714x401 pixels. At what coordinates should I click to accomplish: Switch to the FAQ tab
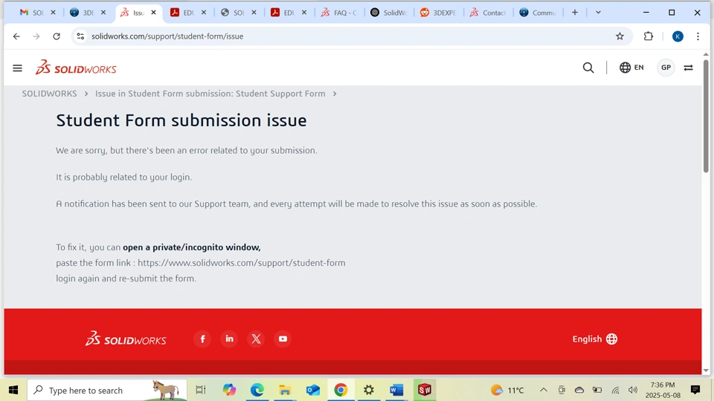click(339, 13)
